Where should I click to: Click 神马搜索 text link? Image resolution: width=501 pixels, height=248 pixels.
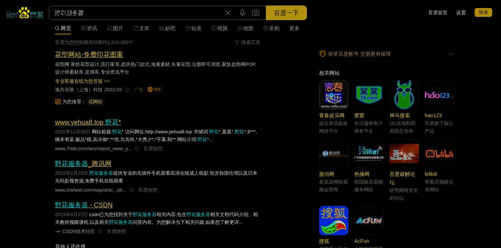[400, 115]
